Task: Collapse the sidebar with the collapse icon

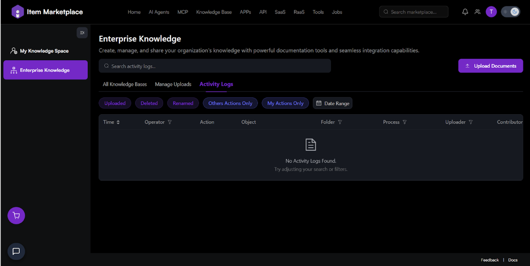Action: [x=82, y=32]
